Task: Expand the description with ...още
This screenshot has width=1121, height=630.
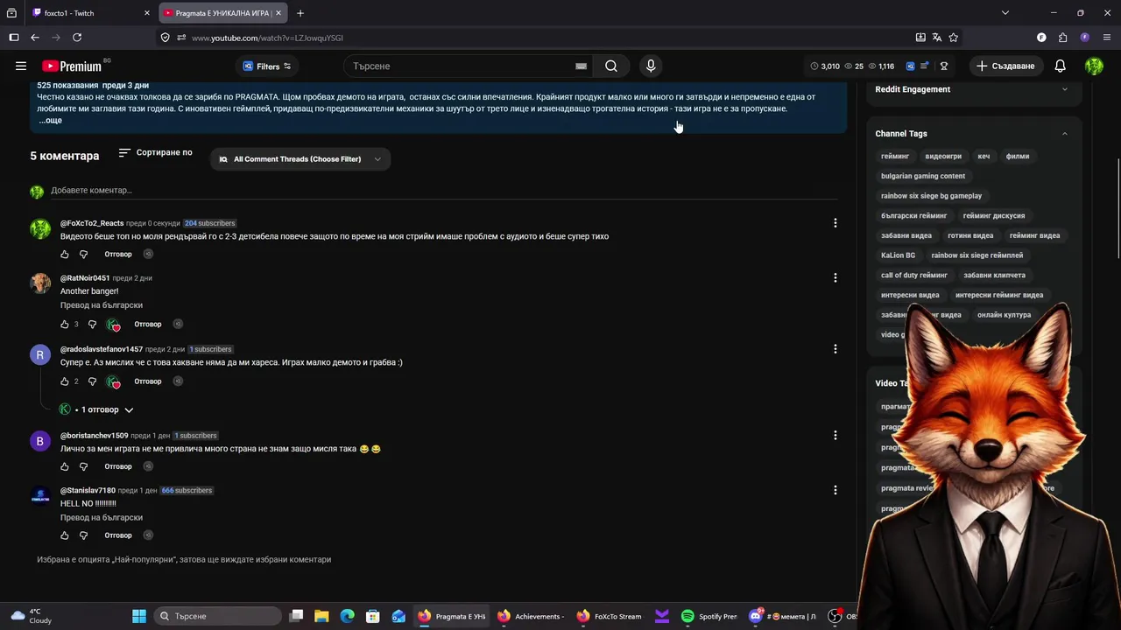Action: click(x=50, y=121)
